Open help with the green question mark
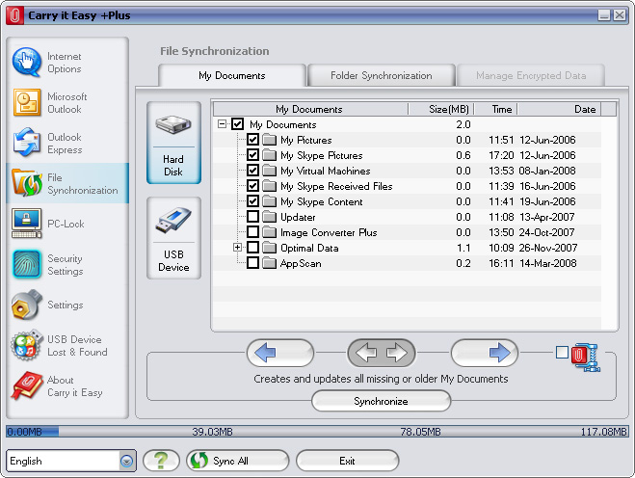 (x=161, y=461)
